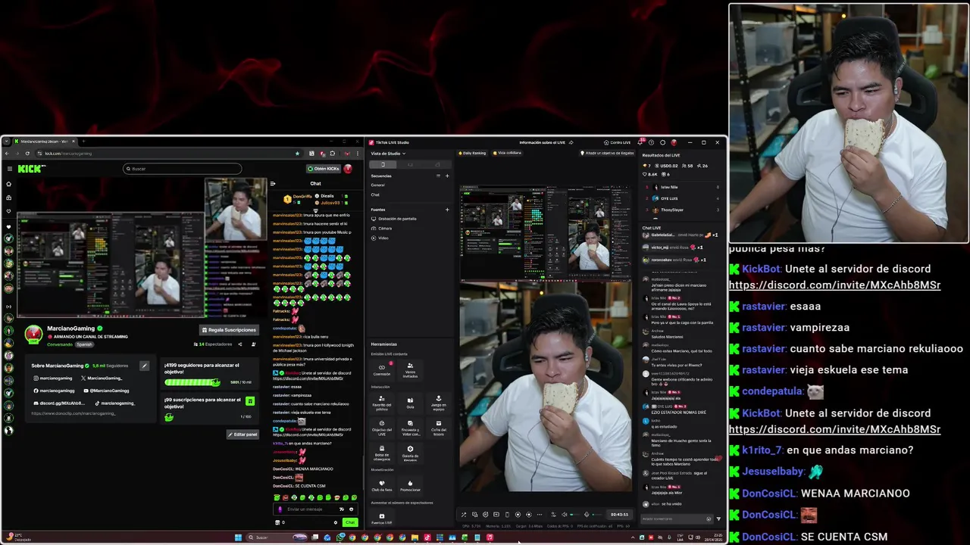This screenshot has width=970, height=545.
Task: Reload the kick.com page
Action: pos(27,154)
